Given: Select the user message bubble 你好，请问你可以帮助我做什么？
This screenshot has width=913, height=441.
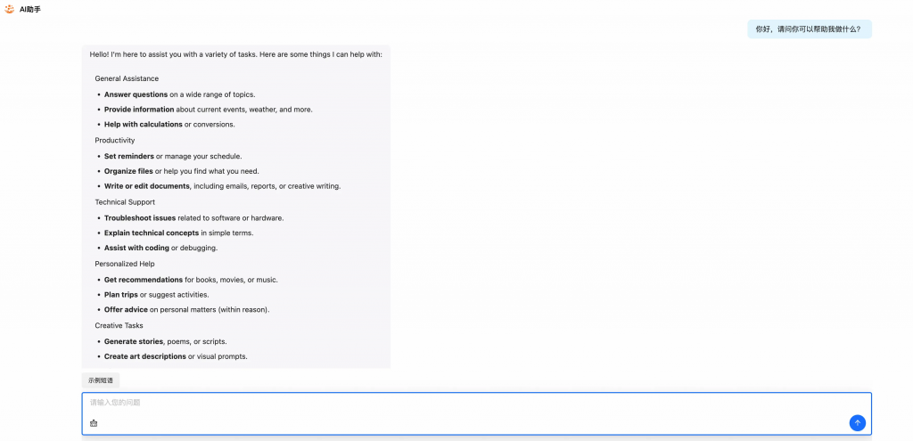Looking at the screenshot, I should [810, 29].
